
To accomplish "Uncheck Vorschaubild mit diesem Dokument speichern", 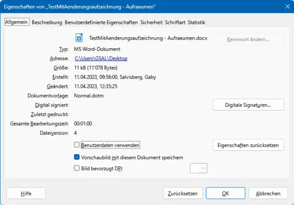I will pyautogui.click(x=77, y=157).
